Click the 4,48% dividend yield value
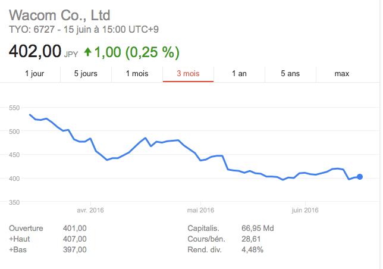The height and width of the screenshot is (269, 383). [x=253, y=250]
